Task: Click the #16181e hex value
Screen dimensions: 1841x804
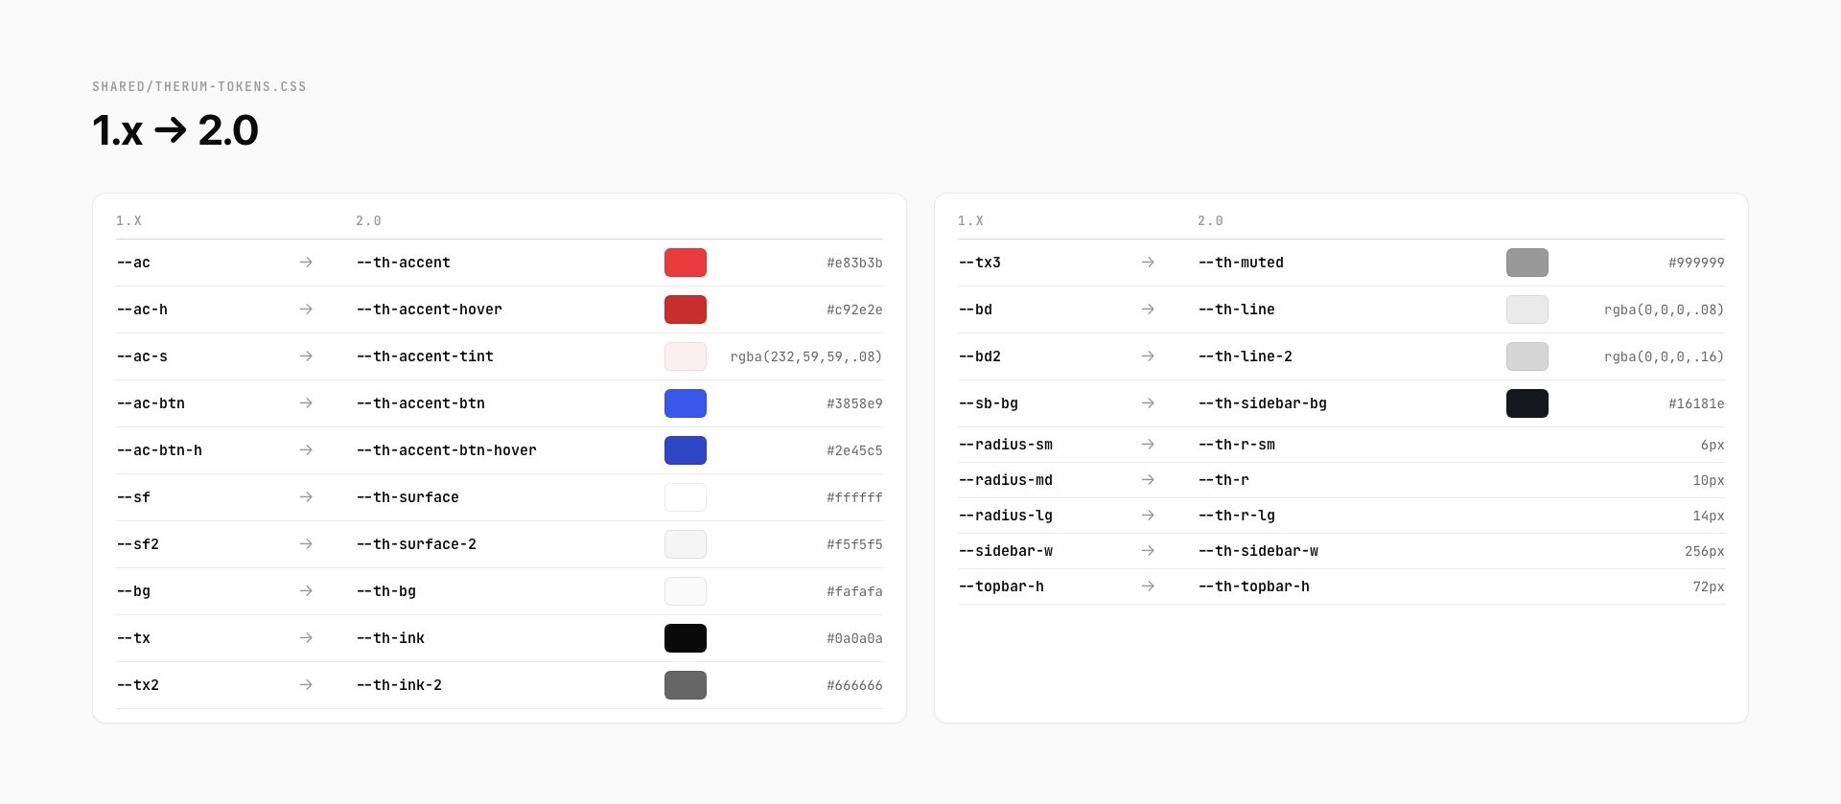Action: tap(1696, 403)
